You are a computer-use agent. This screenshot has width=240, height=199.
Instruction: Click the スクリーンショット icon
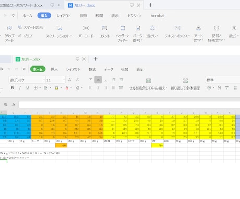pos(59,28)
